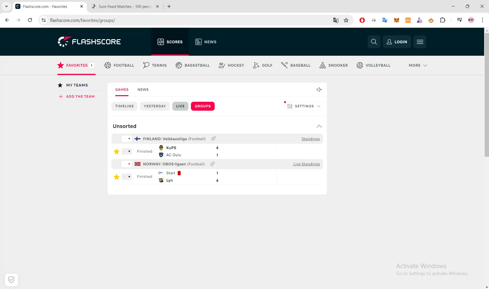Bookmark this page with the star icon
Image resolution: width=489 pixels, height=289 pixels.
click(346, 20)
